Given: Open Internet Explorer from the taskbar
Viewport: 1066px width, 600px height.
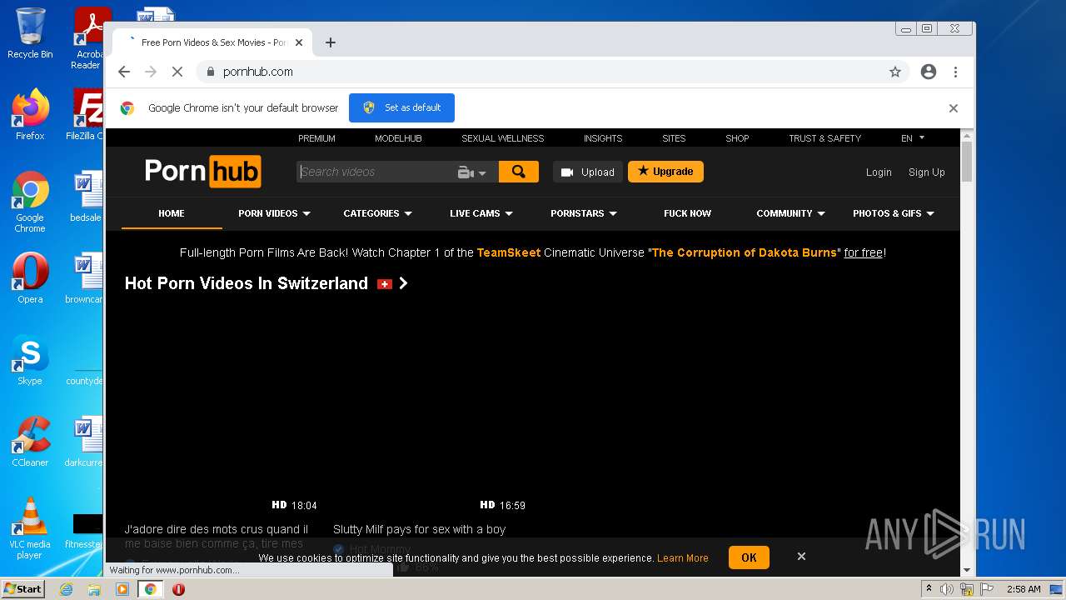Looking at the screenshot, I should [66, 589].
